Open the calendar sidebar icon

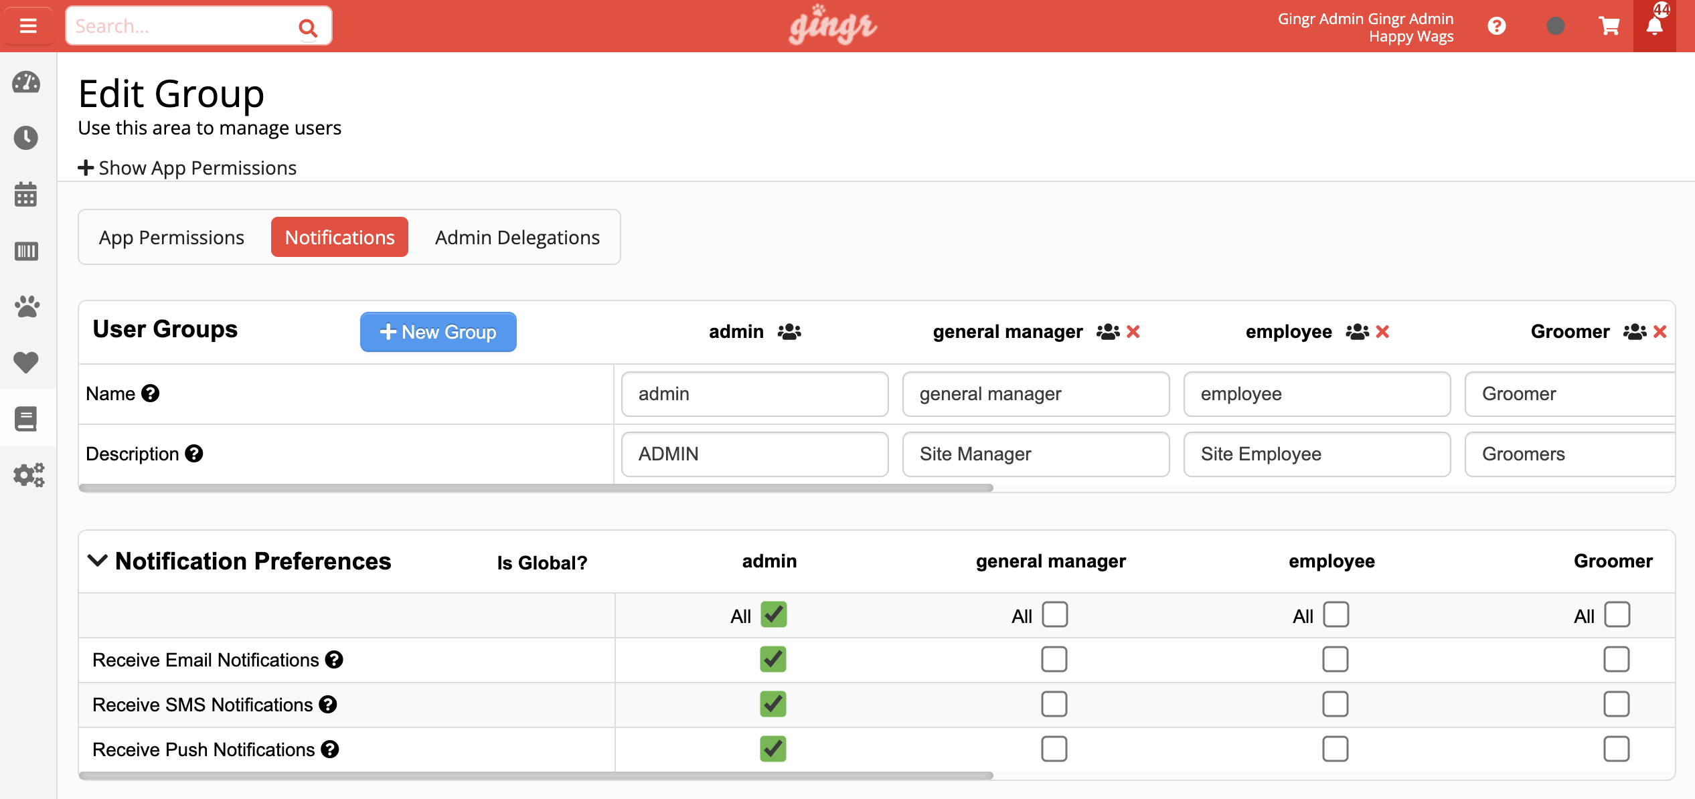26,194
